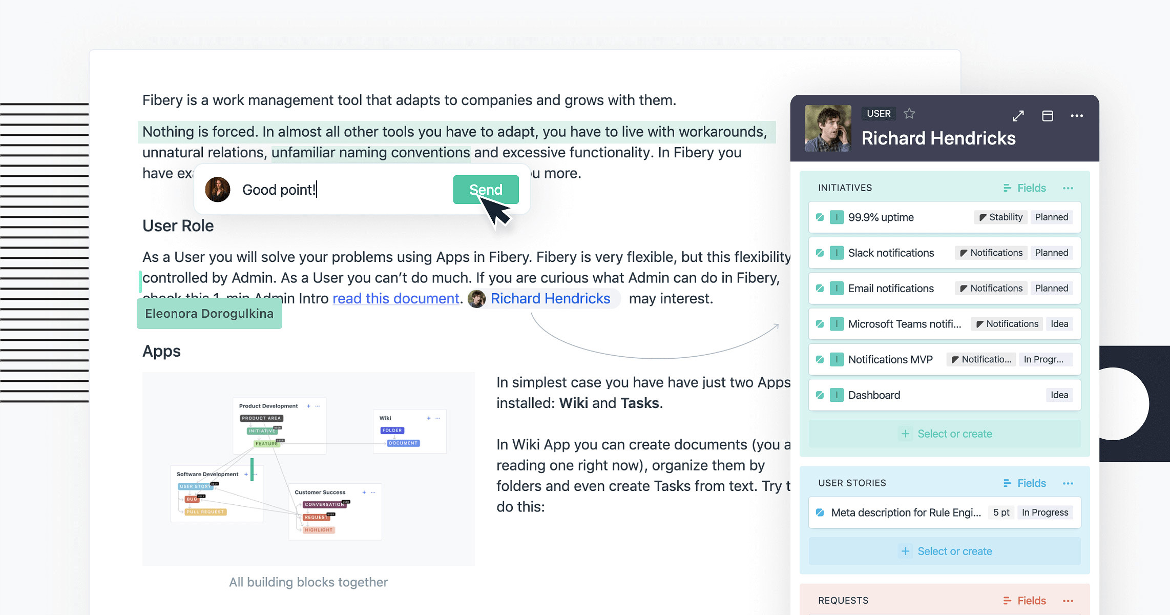Open Fields selector for User Stories

click(1025, 483)
